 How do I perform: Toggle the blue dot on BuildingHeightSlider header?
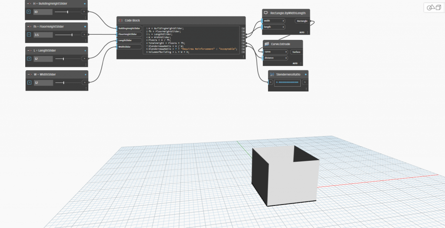[85, 3]
